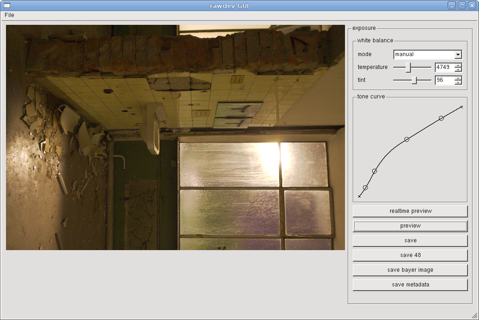The image size is (479, 320).
Task: Click the save button
Action: [410, 240]
